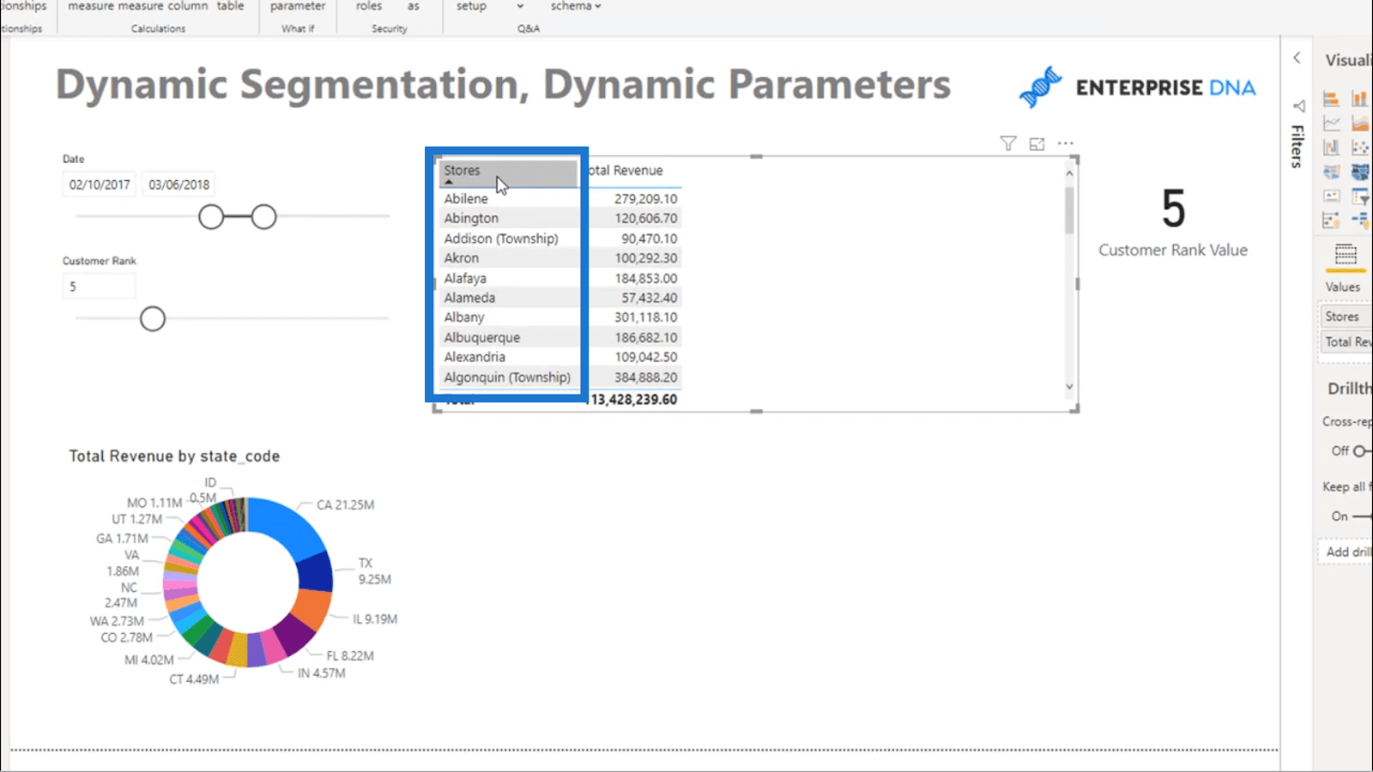Click the funnel icon on the Filters pane
The image size is (1373, 772).
tap(1298, 106)
